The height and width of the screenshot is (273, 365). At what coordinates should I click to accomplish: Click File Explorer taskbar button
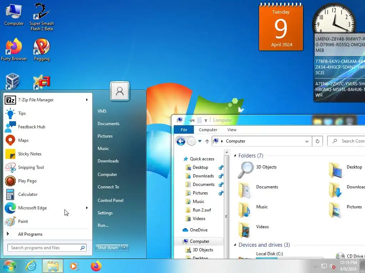point(53,266)
